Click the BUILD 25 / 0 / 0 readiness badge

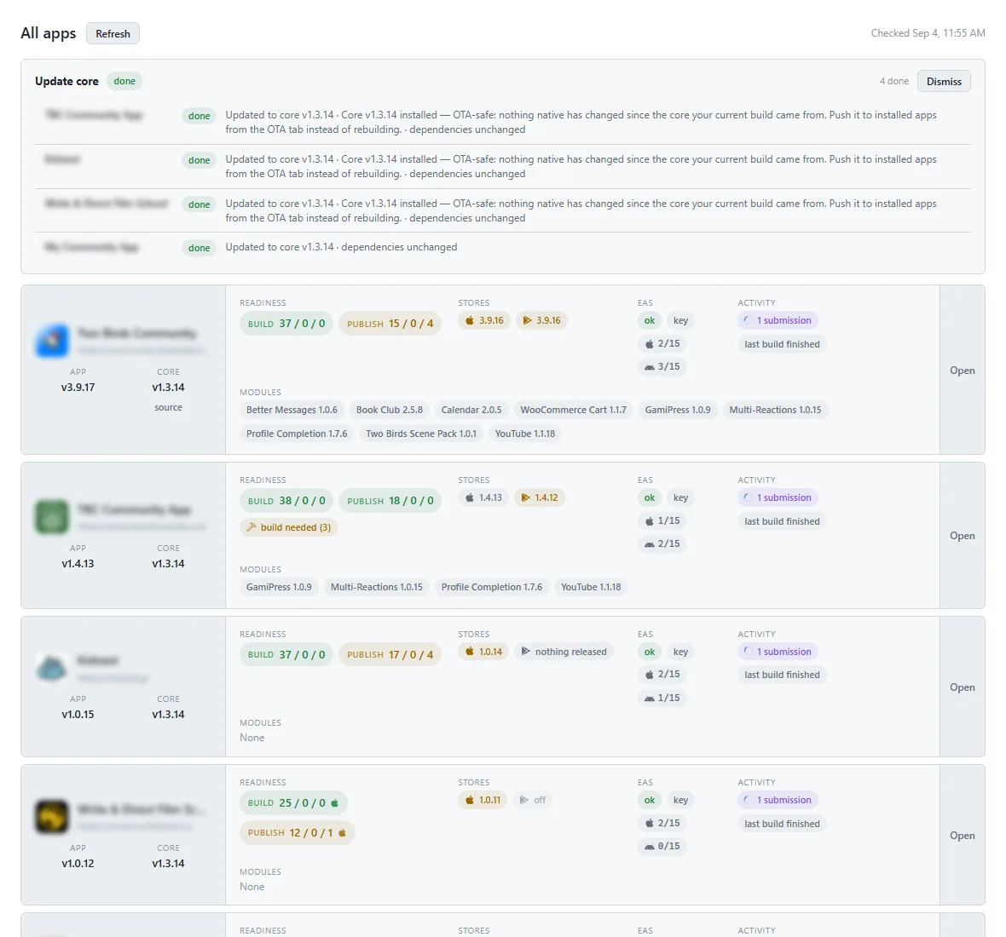(293, 803)
